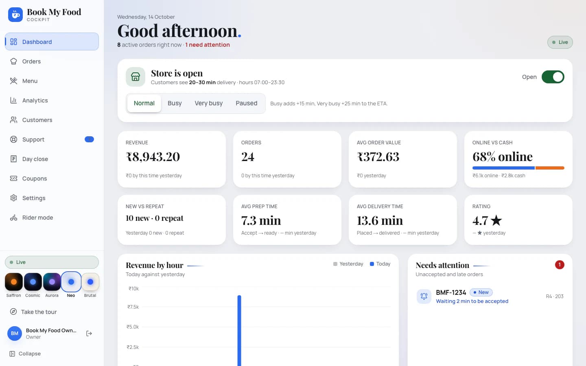Image resolution: width=586 pixels, height=366 pixels.
Task: Click the 1 need attention link
Action: tap(208, 45)
